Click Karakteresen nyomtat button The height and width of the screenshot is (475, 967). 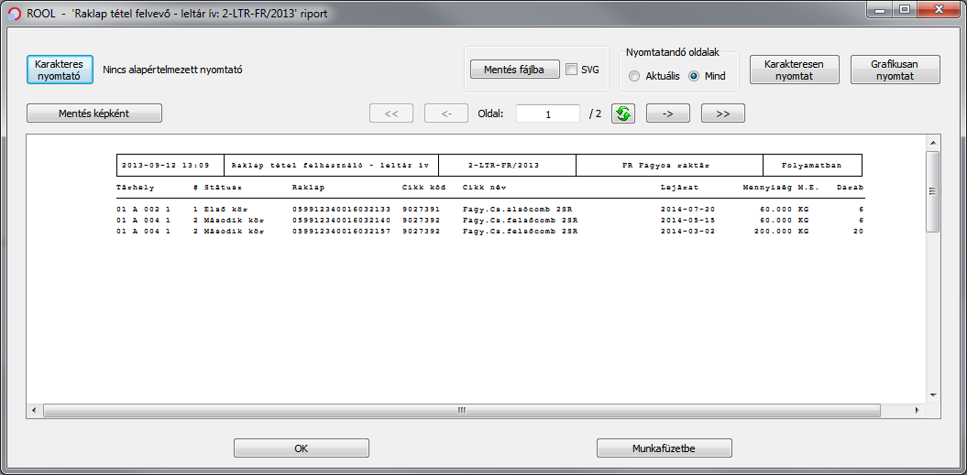tap(794, 70)
